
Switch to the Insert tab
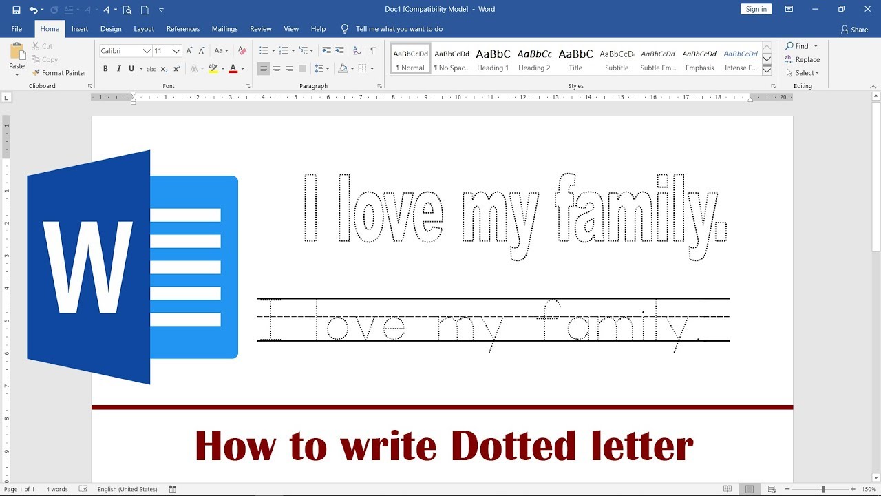coord(80,29)
